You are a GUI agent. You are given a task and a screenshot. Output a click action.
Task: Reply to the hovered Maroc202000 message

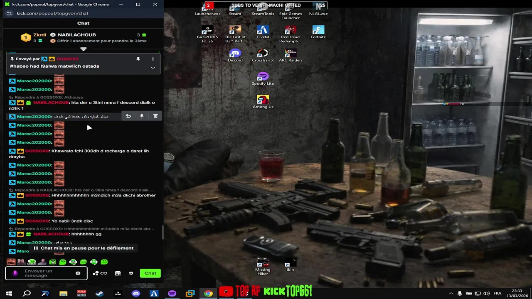128,116
